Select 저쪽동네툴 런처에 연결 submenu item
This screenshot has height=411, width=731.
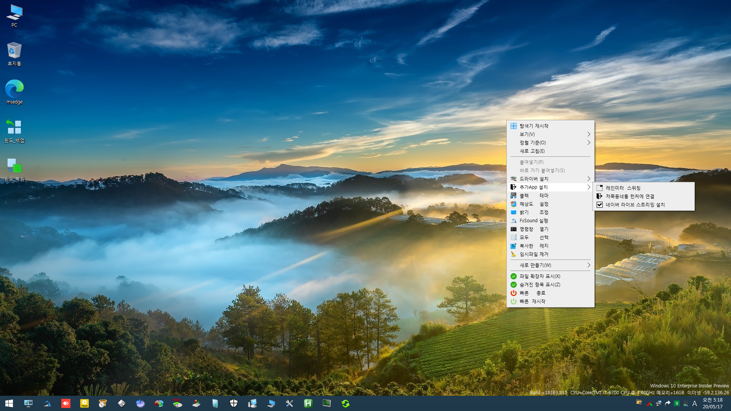tap(643, 196)
